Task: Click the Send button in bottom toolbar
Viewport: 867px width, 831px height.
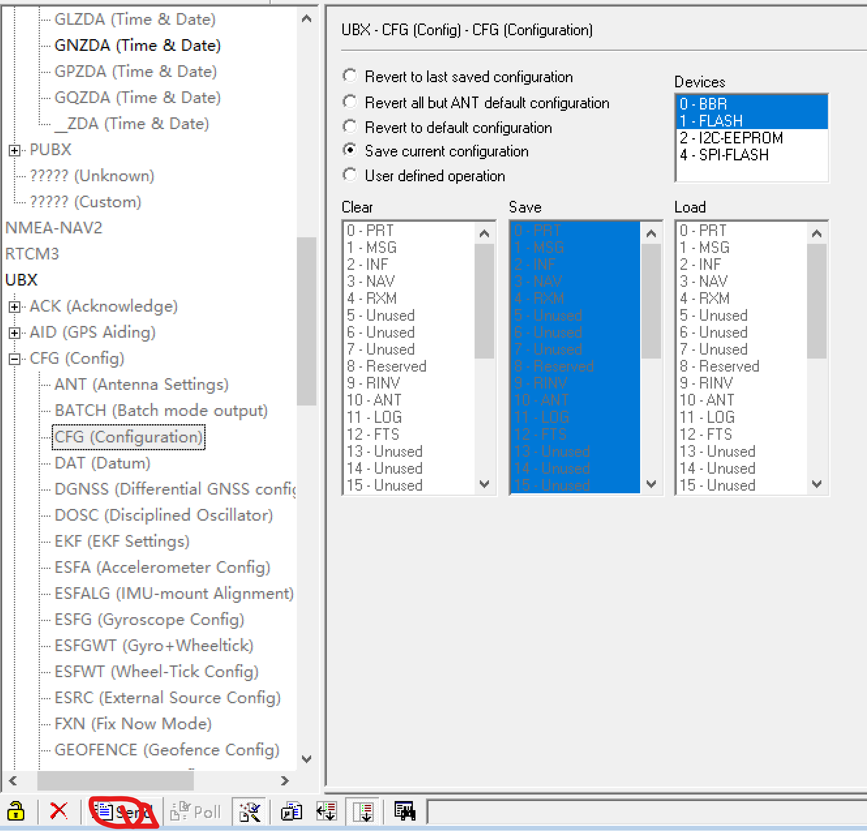Action: click(123, 812)
